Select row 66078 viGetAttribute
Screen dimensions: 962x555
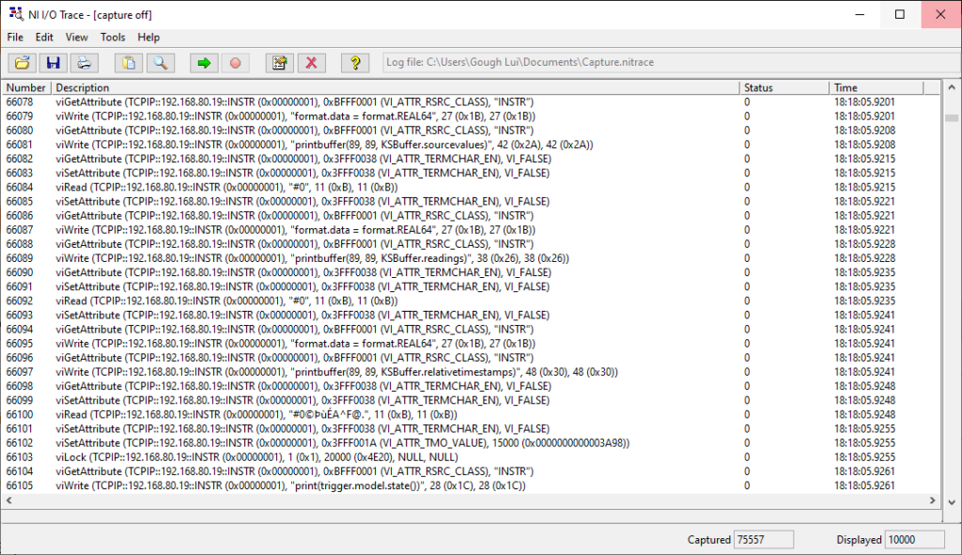(x=472, y=101)
